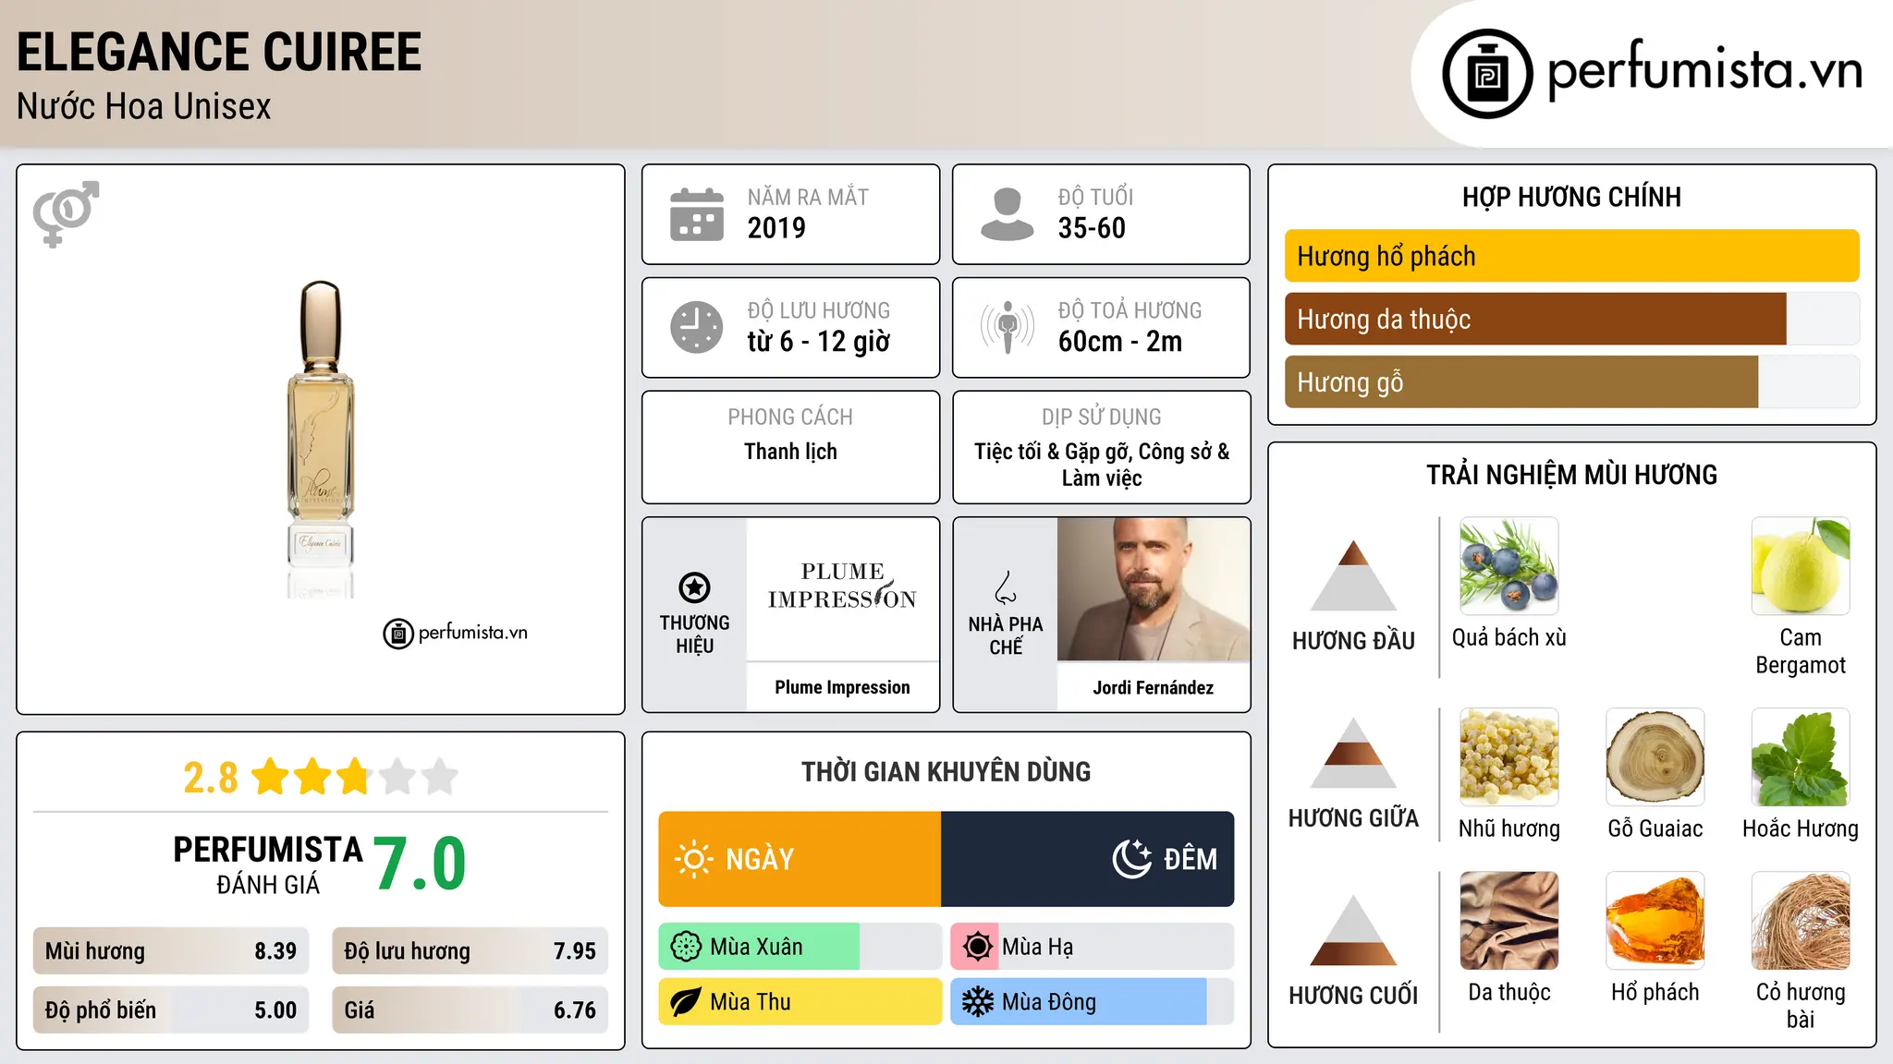Click the Mùi hương 8.39 score bar

coord(171,951)
